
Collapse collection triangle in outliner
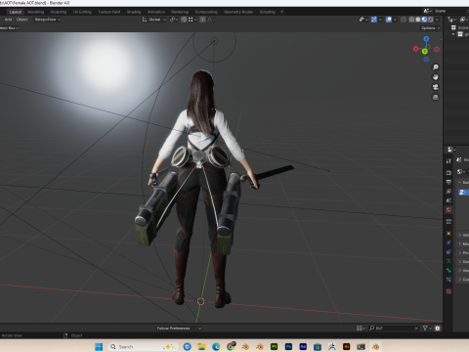point(453,34)
